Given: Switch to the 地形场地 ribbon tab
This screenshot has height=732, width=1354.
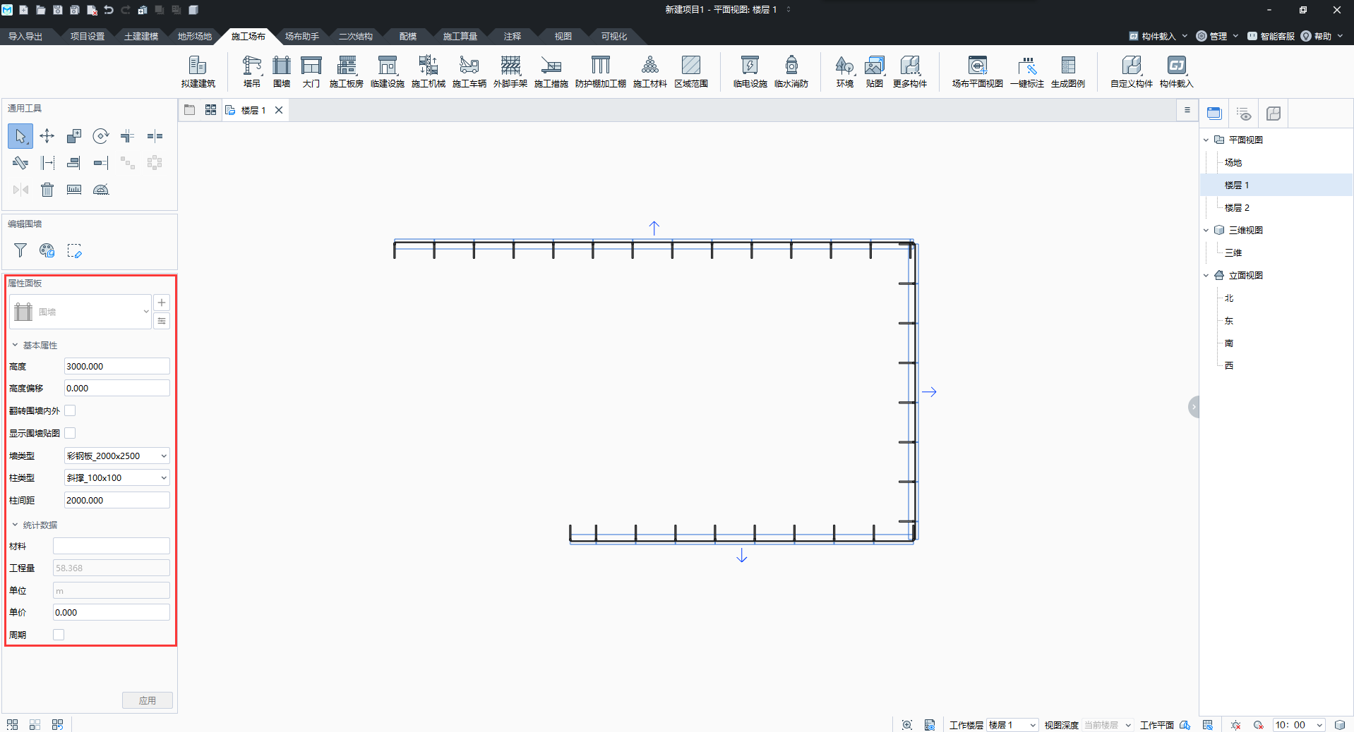Looking at the screenshot, I should 195,36.
